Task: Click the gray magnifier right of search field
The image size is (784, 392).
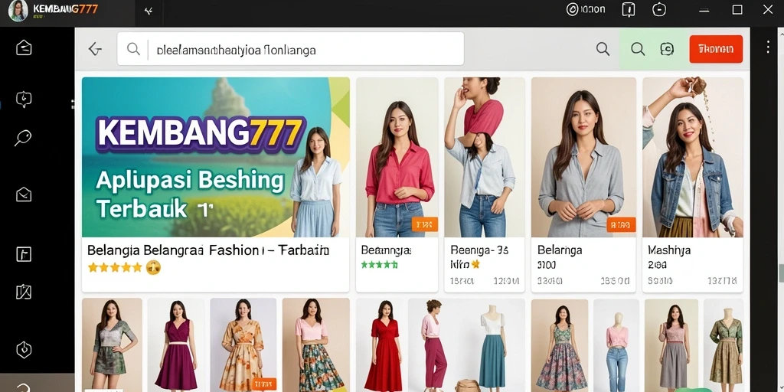Action: coord(603,49)
